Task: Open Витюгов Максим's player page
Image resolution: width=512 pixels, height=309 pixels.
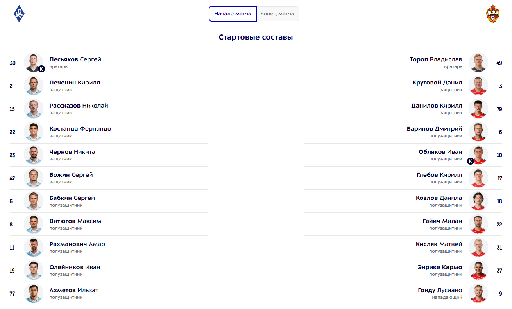Action: 75,221
